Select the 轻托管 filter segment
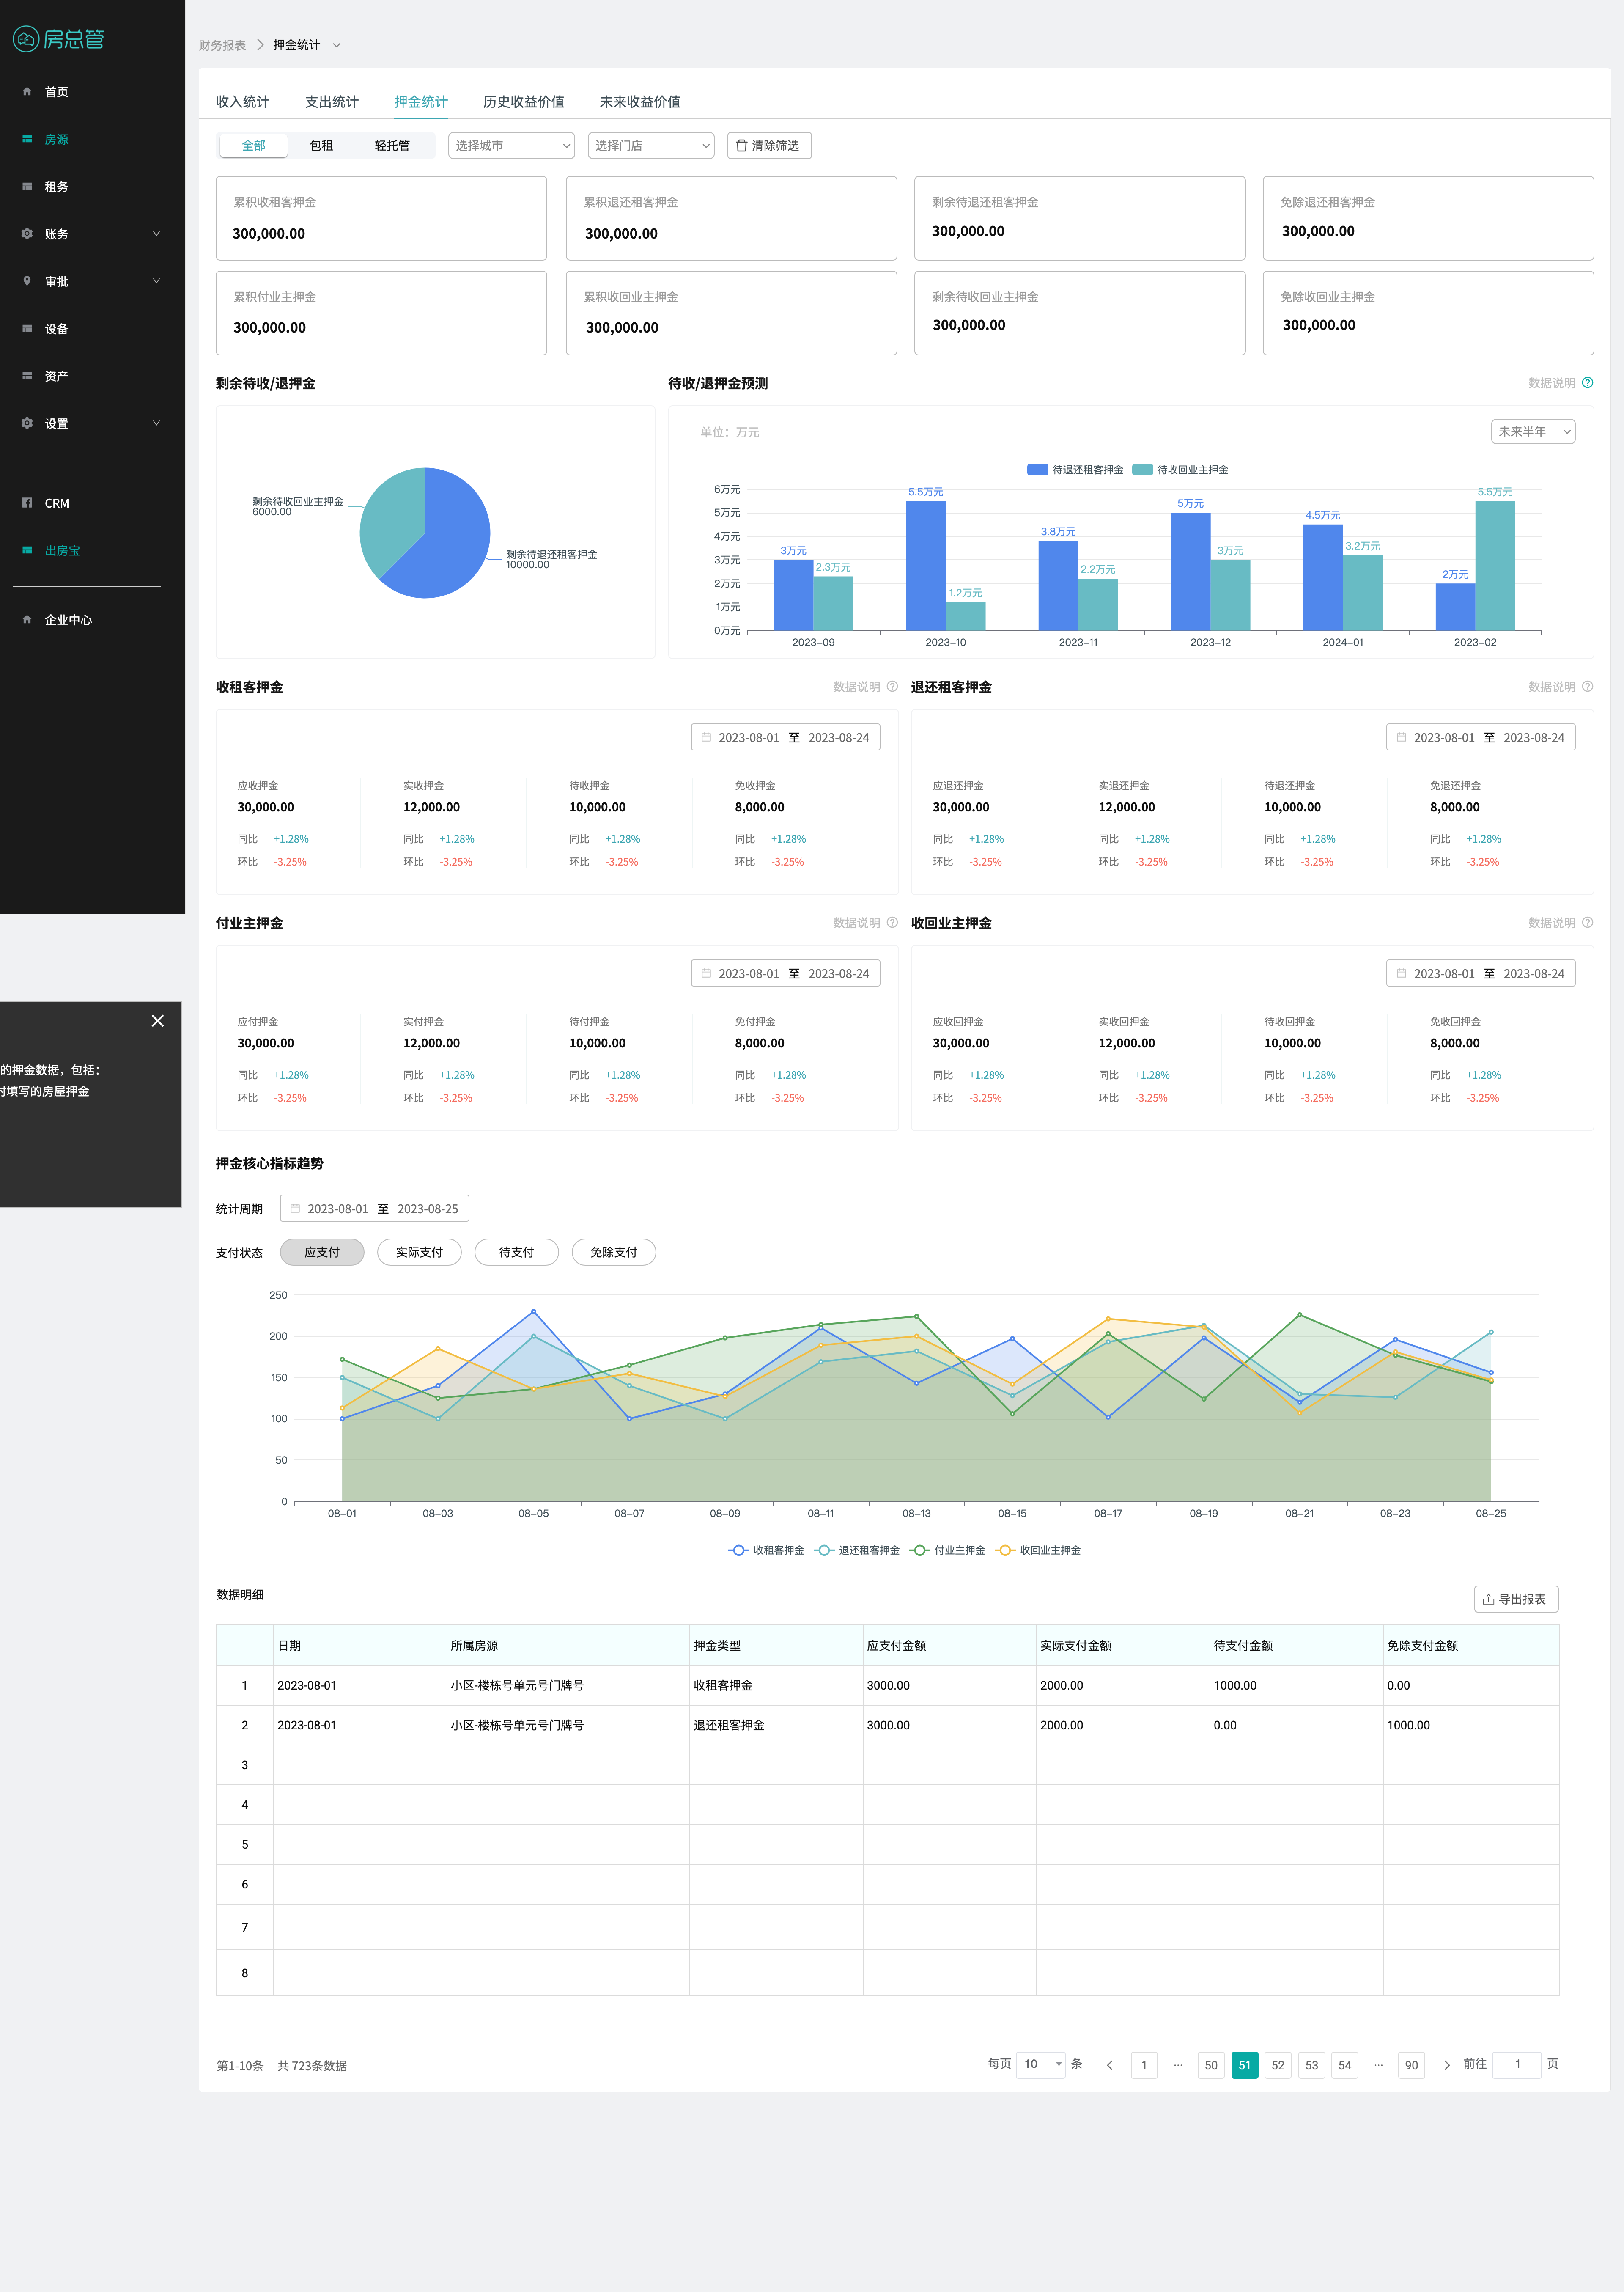This screenshot has width=1624, height=2292. [392, 146]
